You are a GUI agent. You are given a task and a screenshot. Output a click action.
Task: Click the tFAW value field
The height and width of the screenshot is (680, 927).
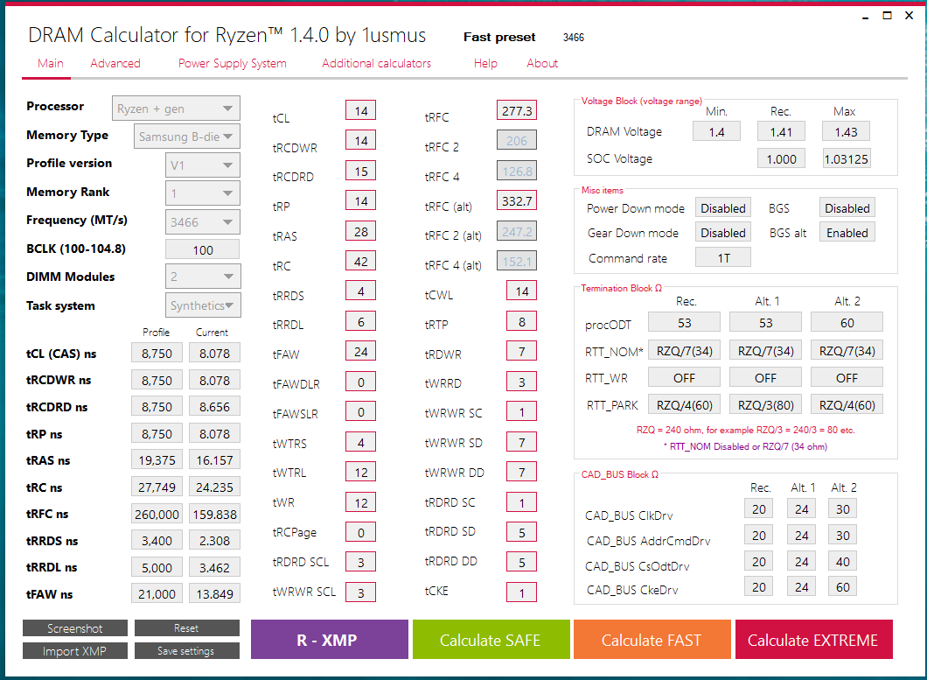(x=360, y=352)
